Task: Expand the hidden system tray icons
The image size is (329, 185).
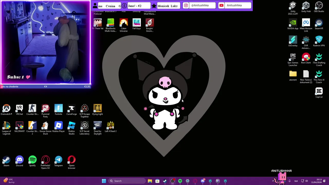Action: (273, 181)
